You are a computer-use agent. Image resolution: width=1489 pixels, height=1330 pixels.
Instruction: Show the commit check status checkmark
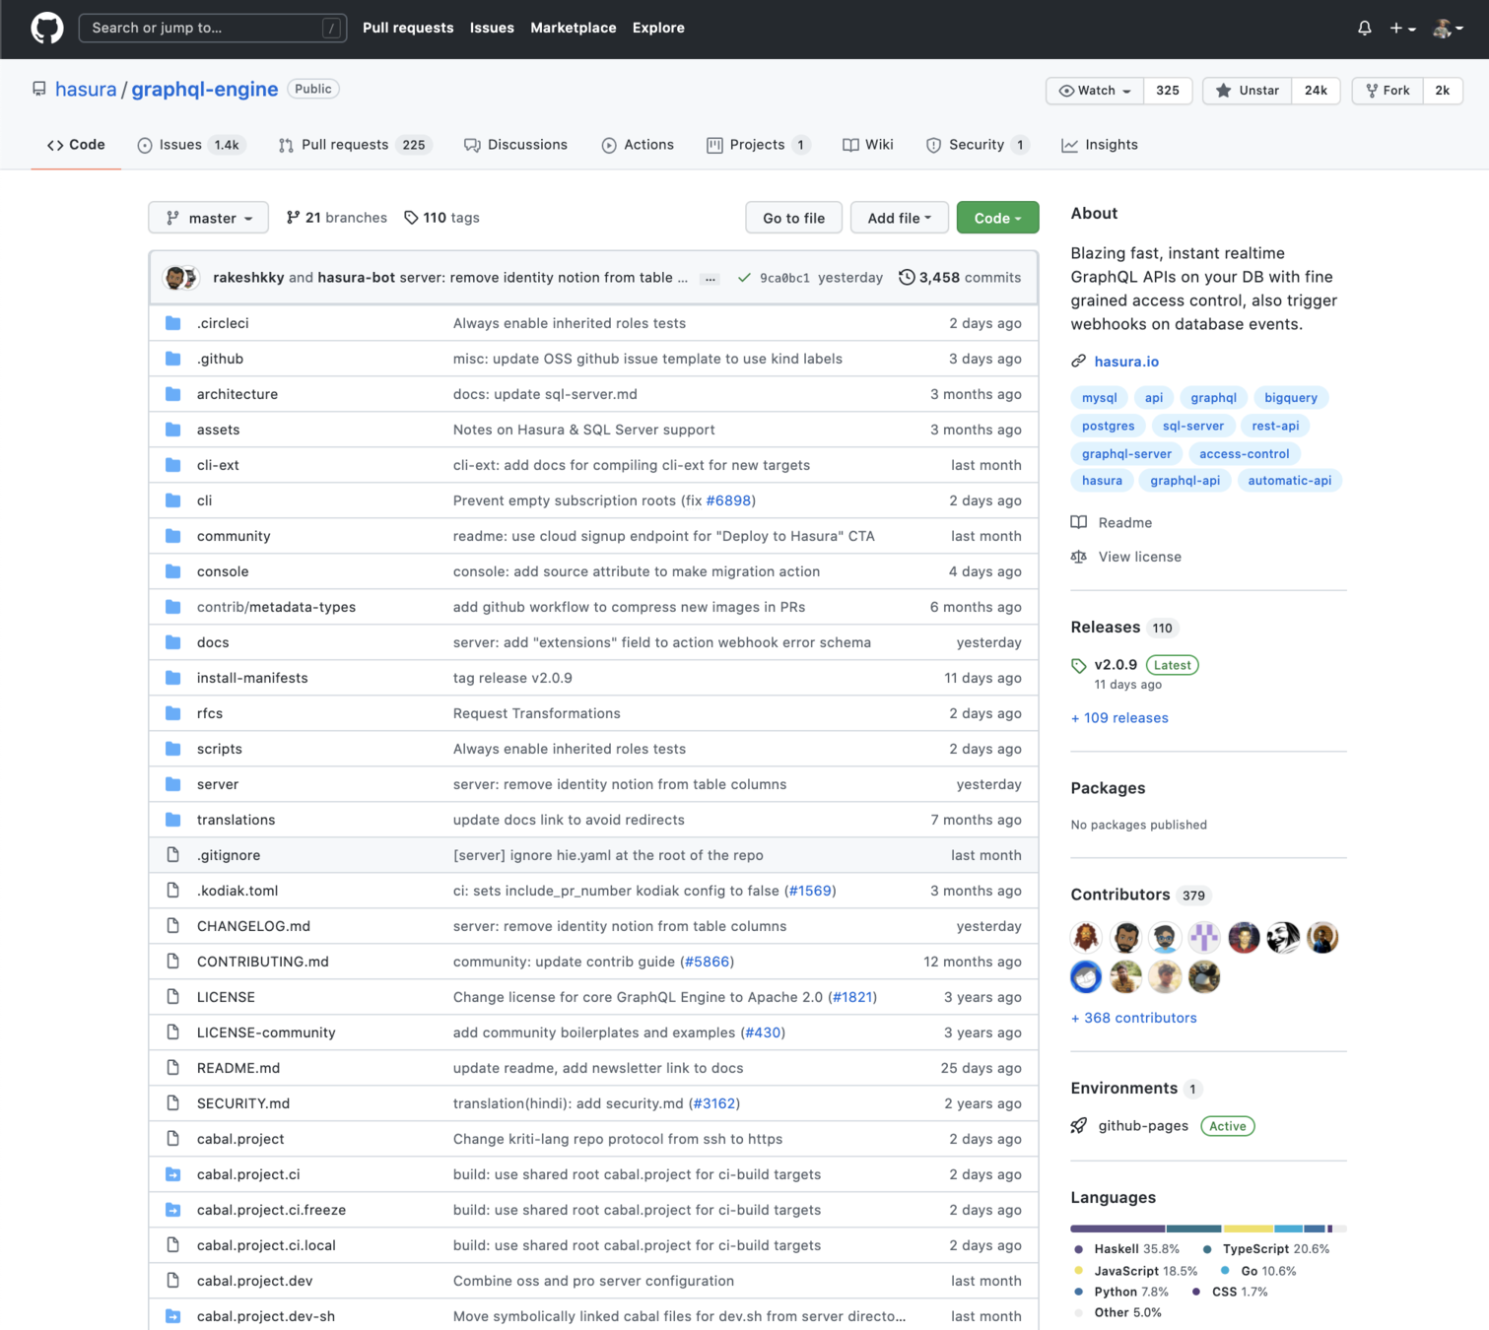(x=744, y=278)
